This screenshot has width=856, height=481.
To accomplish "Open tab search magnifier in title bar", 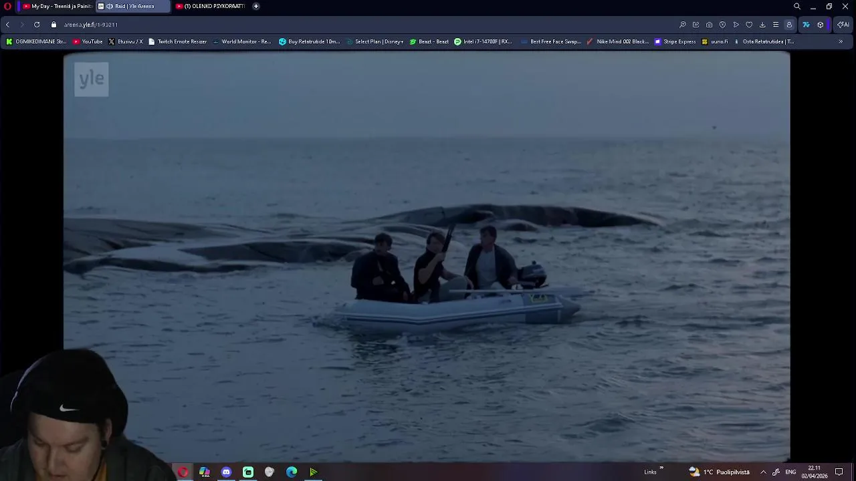I will [x=797, y=6].
